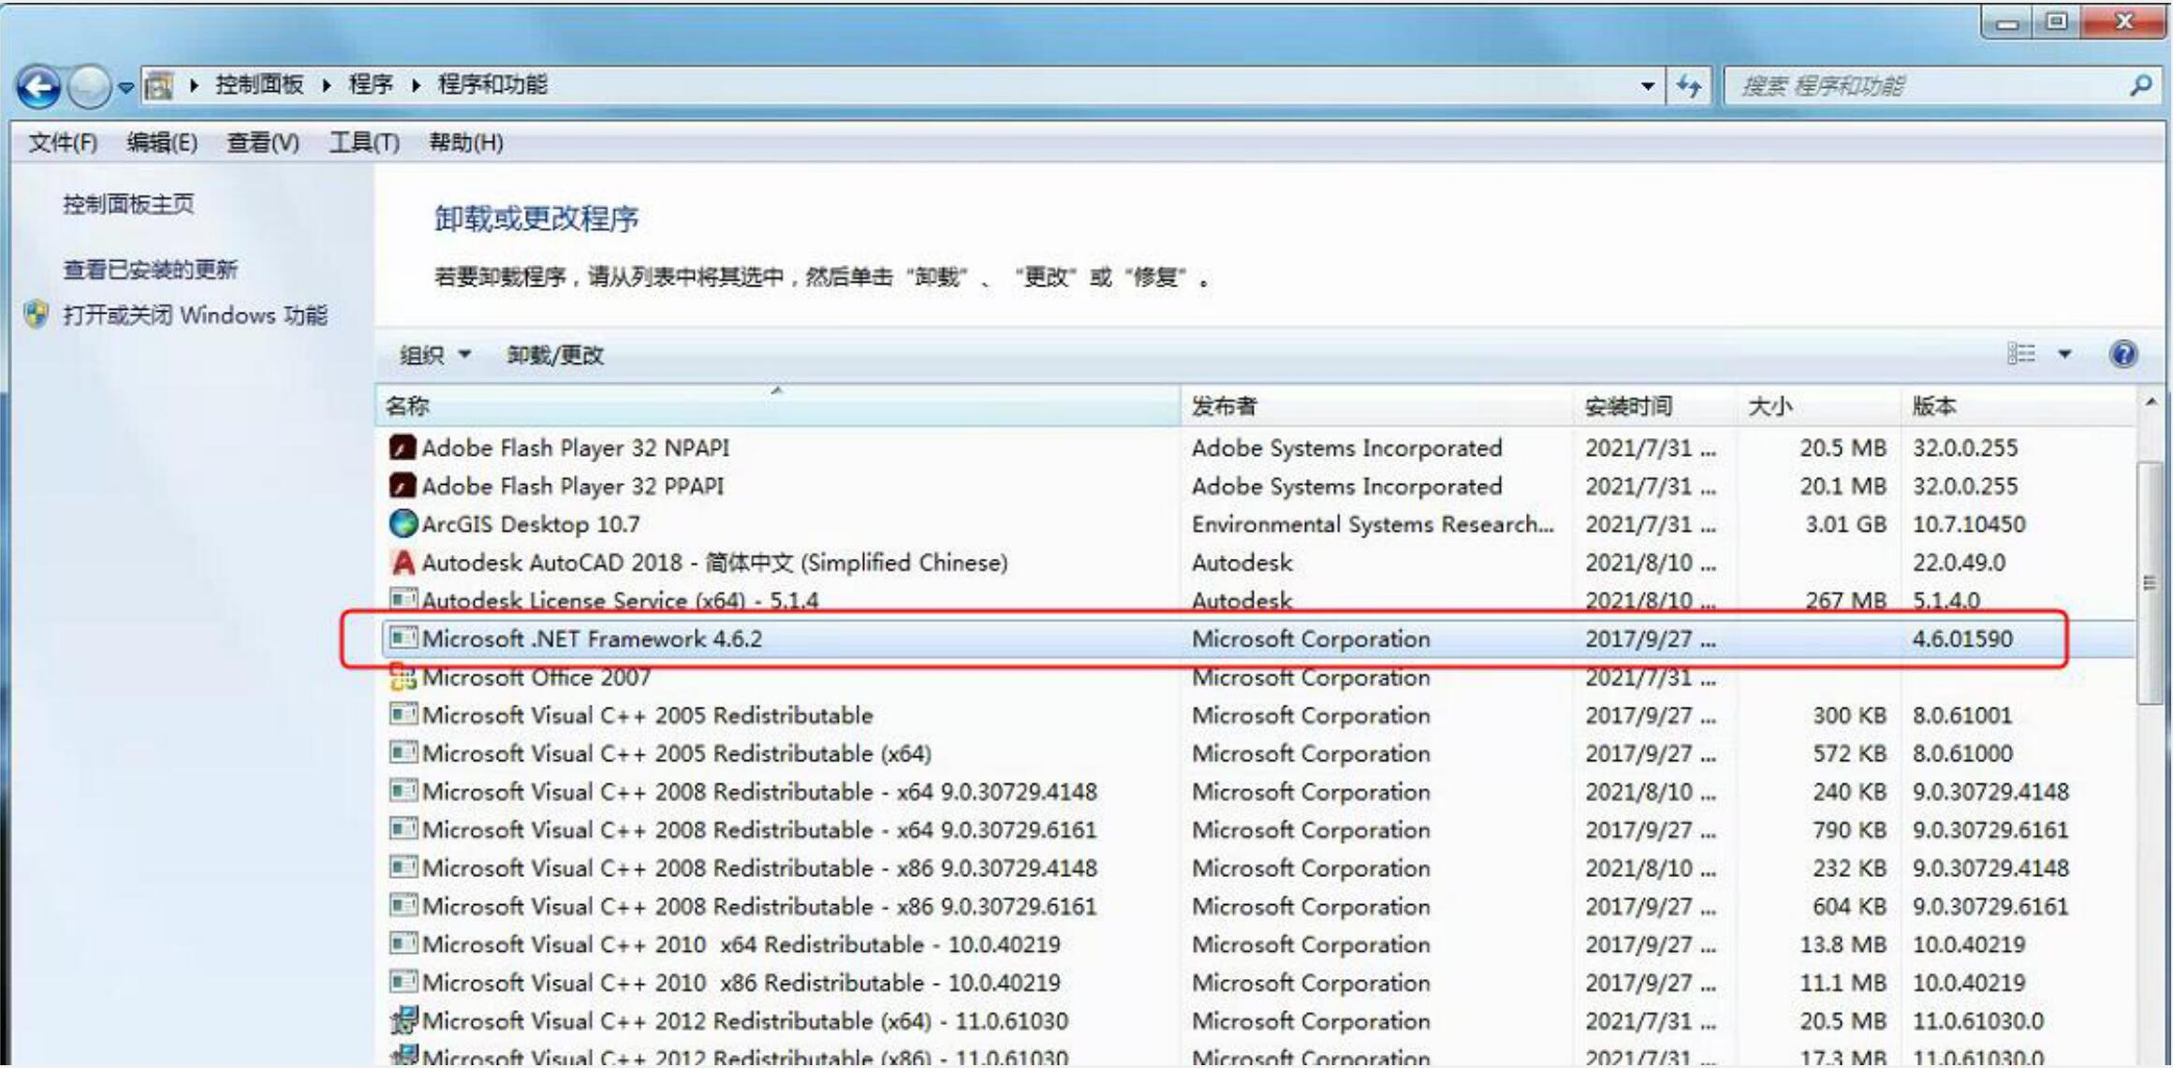Click the change view list icon
This screenshot has width=2173, height=1068.
[x=2020, y=354]
